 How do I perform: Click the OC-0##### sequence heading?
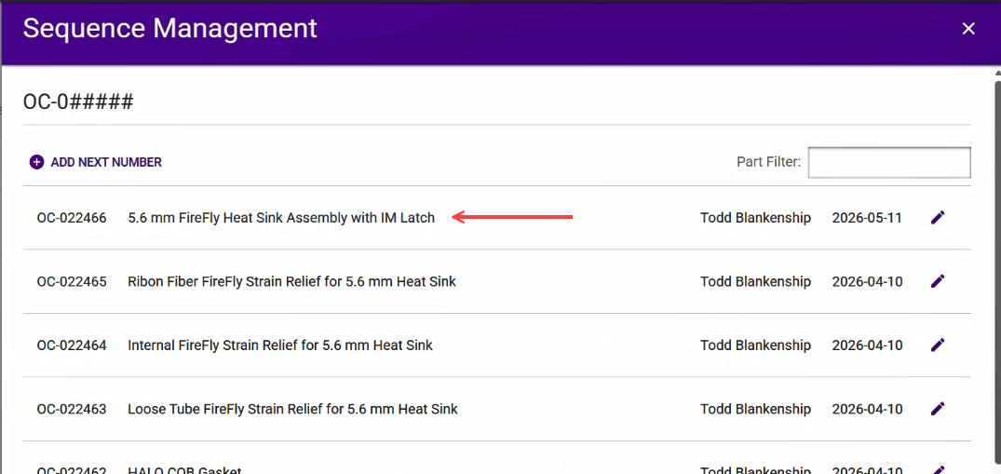[x=78, y=101]
